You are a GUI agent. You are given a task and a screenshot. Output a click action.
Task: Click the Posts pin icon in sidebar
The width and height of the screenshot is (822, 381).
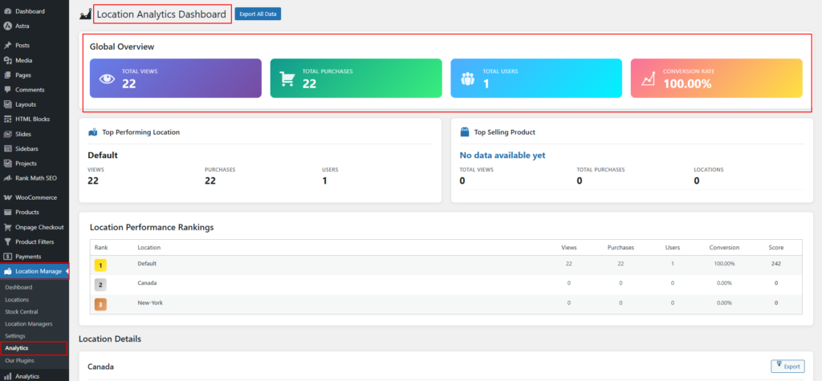coord(7,46)
